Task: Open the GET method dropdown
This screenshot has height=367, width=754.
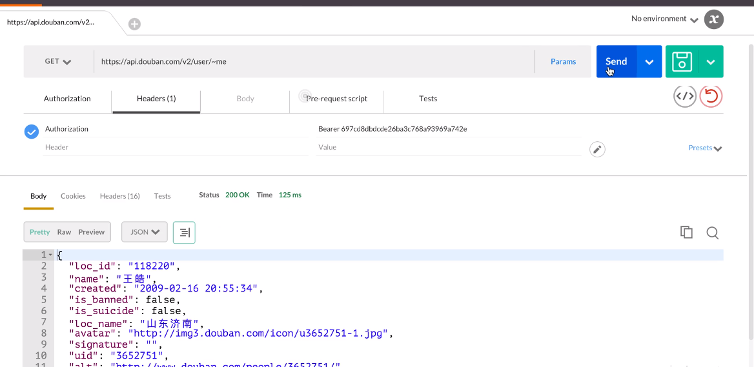Action: tap(58, 61)
